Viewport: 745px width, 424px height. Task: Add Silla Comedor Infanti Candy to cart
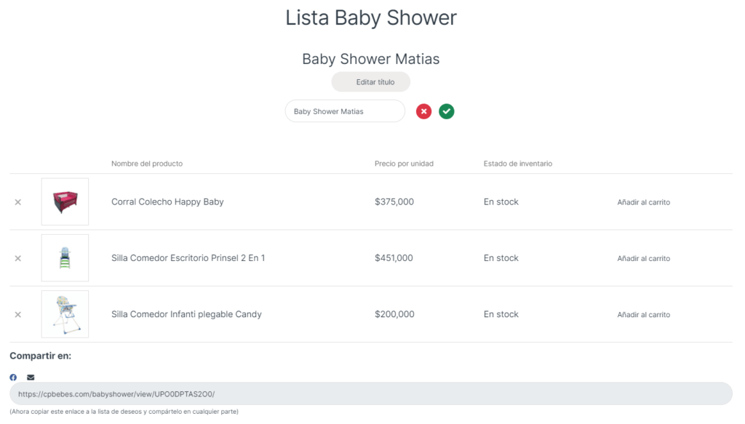[x=644, y=314]
